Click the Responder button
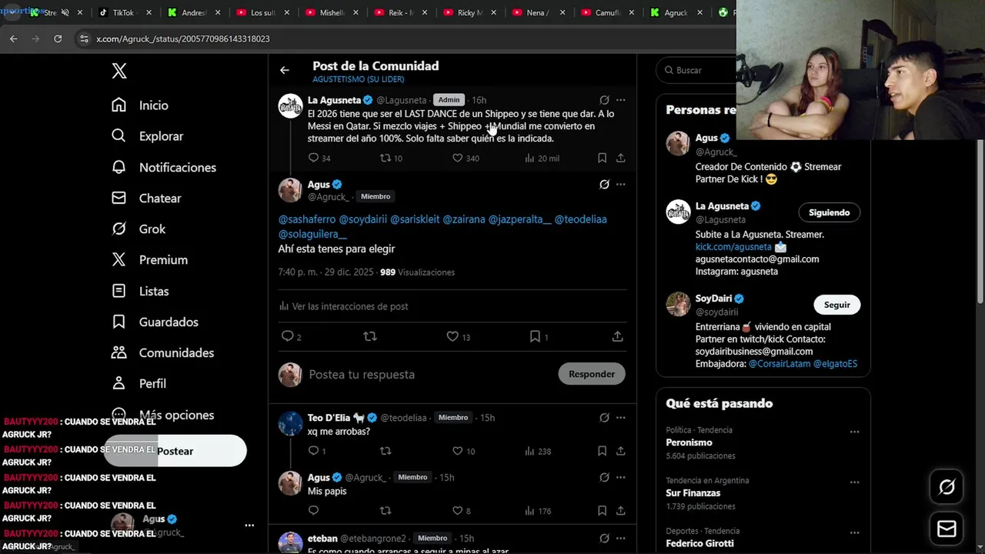Viewport: 985px width, 554px height. (592, 374)
